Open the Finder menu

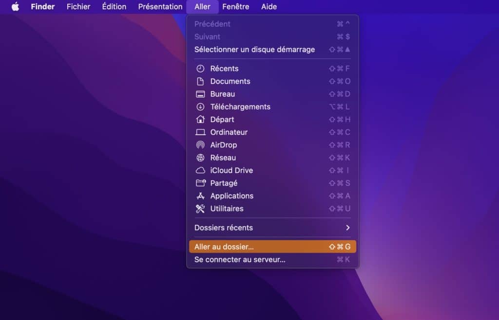click(x=43, y=6)
